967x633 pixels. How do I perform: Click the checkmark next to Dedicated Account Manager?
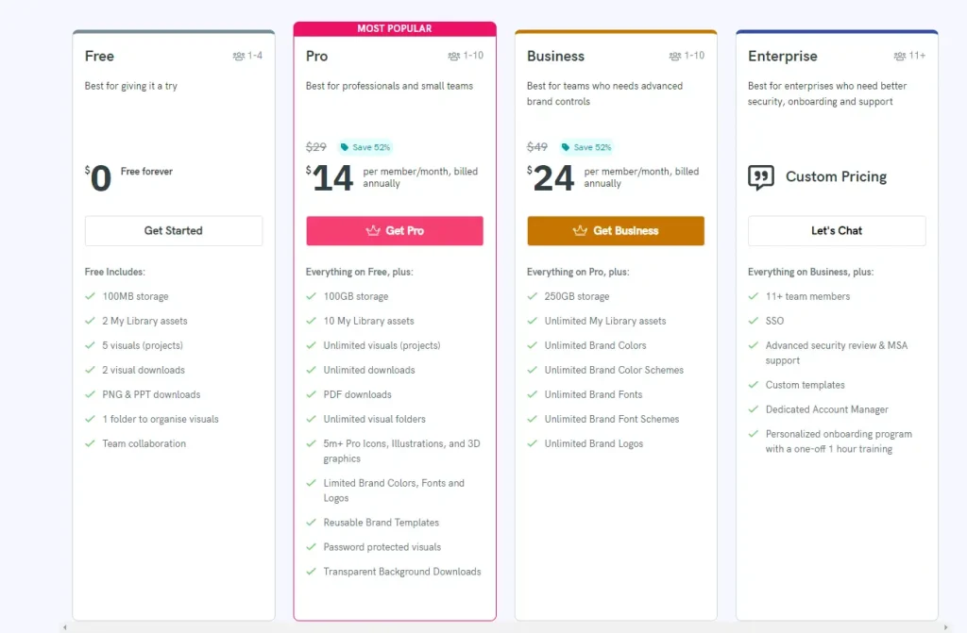[x=754, y=409]
